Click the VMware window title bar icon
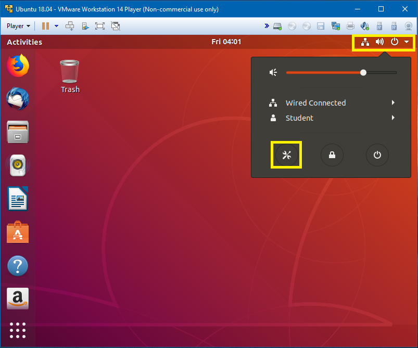This screenshot has height=348, width=418. point(9,9)
